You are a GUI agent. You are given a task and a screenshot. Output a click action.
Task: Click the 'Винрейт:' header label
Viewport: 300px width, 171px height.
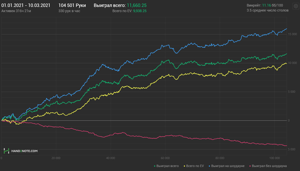point(254,5)
